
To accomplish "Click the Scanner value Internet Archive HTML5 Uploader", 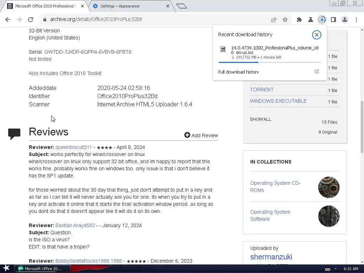I will (145, 105).
